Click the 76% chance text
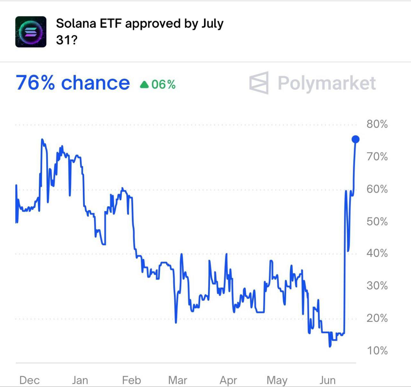 pyautogui.click(x=73, y=83)
